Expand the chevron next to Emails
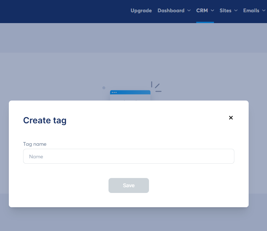Image resolution: width=267 pixels, height=231 pixels. [264, 11]
